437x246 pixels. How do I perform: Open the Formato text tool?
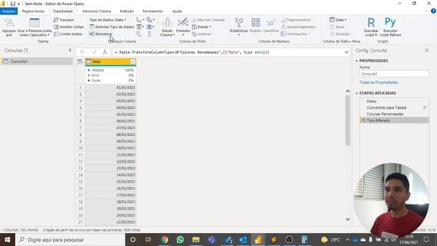pyautogui.click(x=183, y=27)
